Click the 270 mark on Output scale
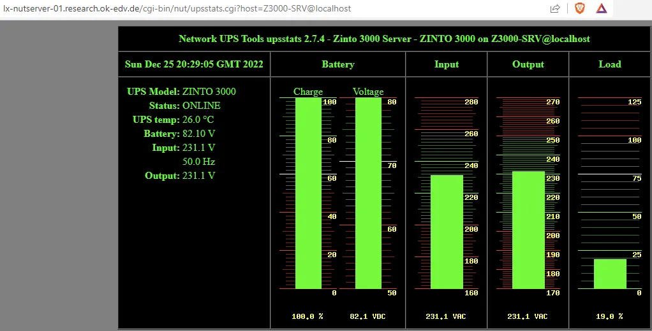The image size is (652, 331). pos(552,102)
